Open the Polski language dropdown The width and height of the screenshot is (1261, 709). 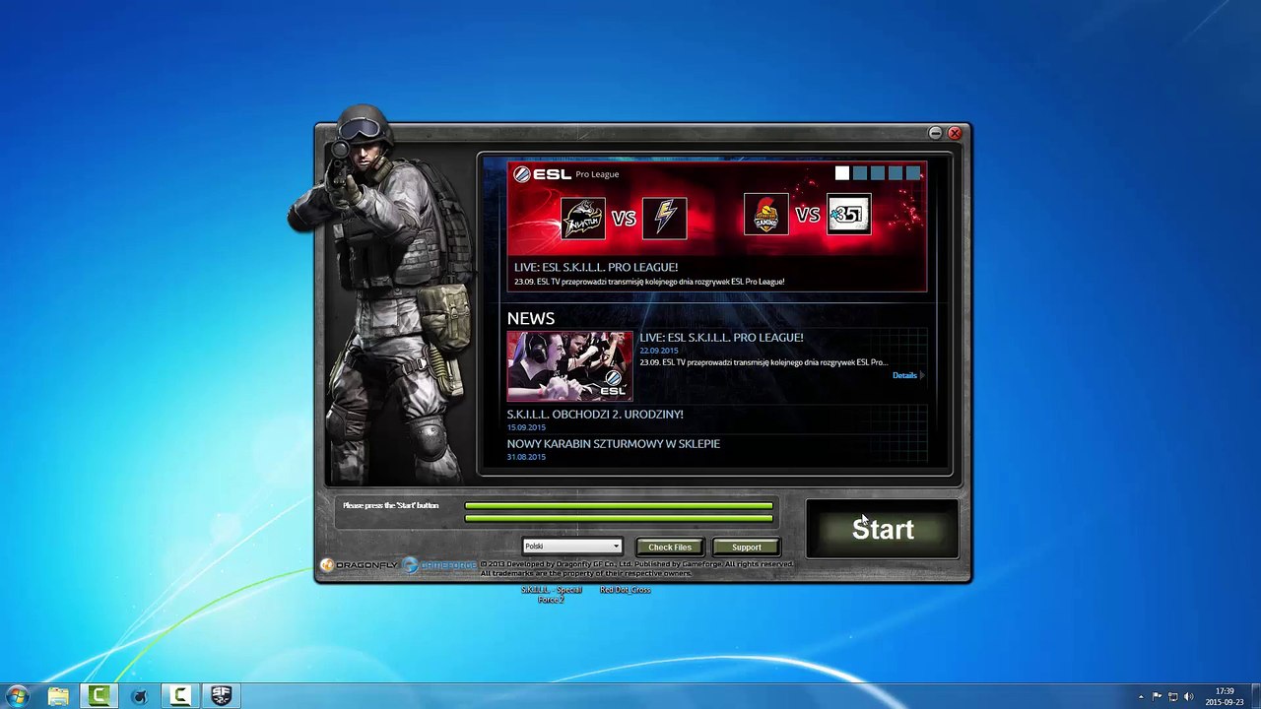[x=572, y=547]
